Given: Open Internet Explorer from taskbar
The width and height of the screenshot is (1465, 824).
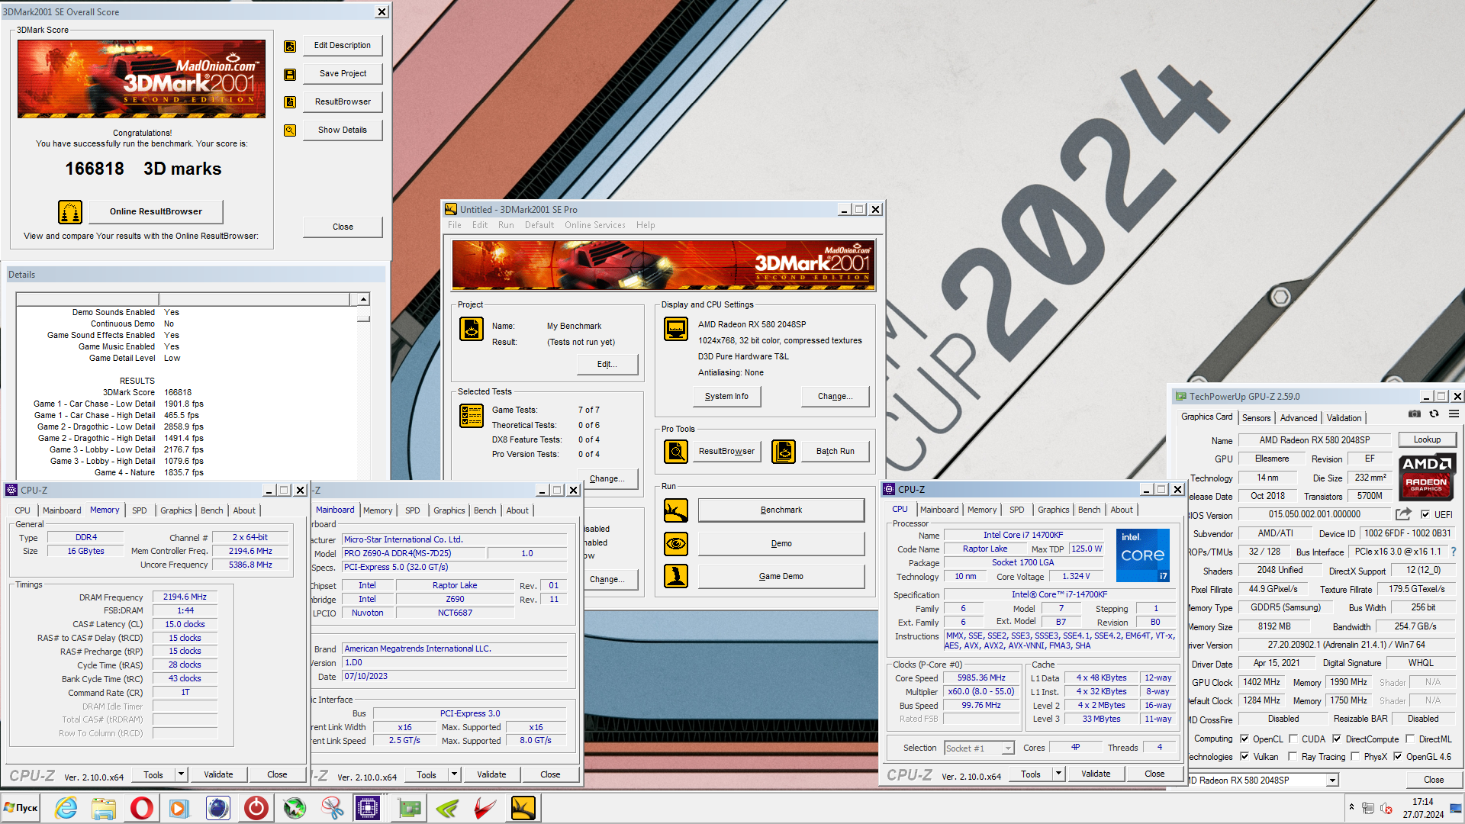Looking at the screenshot, I should [66, 808].
